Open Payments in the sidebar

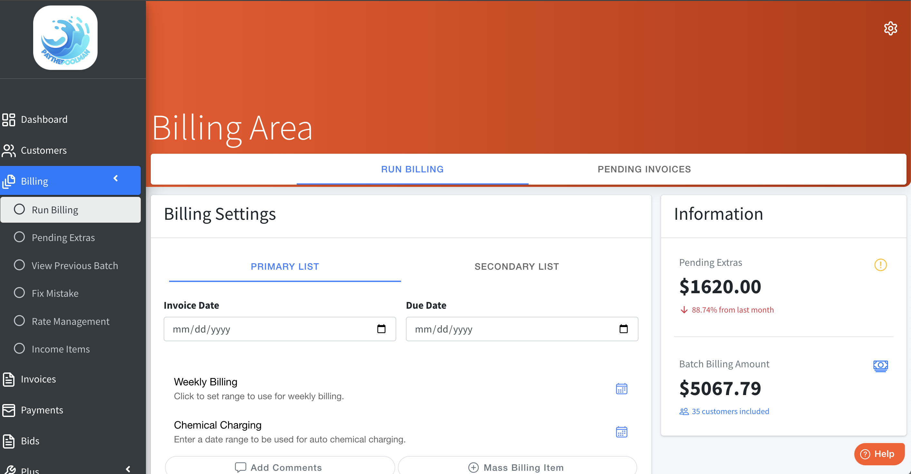(x=42, y=410)
